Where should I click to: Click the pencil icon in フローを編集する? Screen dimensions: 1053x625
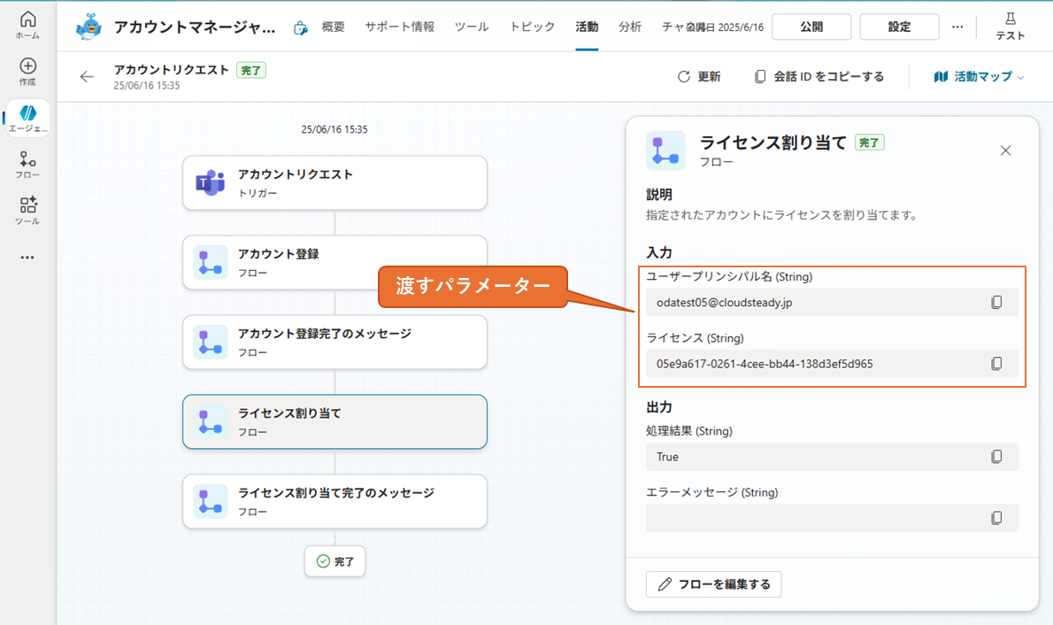(x=665, y=584)
